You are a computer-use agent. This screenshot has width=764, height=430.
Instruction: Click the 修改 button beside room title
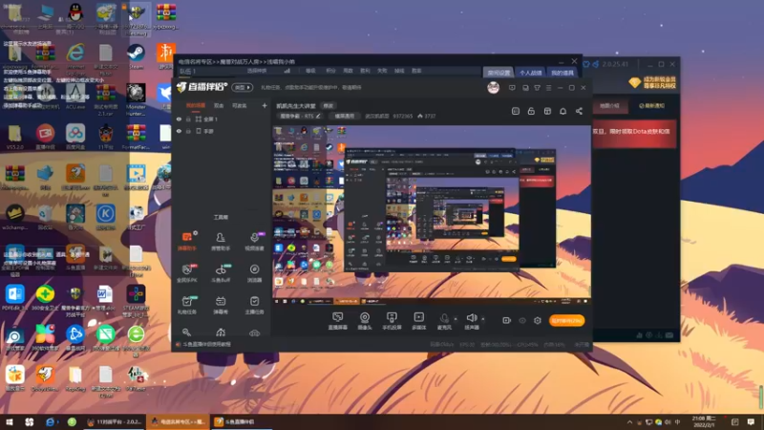point(329,106)
